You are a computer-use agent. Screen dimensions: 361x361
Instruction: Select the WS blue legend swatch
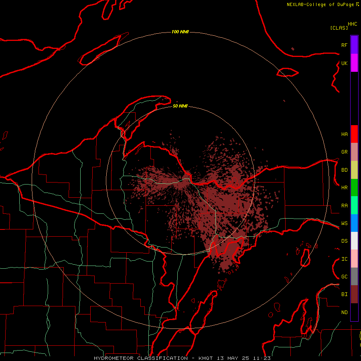[354, 223]
